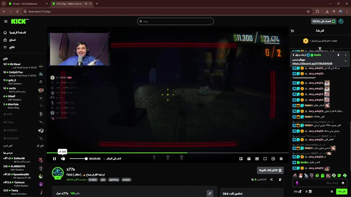Click the follow user icon under video
Screen dimensions: 351x197
coord(280,179)
